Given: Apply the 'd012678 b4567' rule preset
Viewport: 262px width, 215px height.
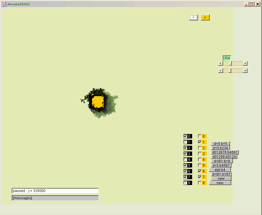Looking at the screenshot, I should tap(225, 152).
